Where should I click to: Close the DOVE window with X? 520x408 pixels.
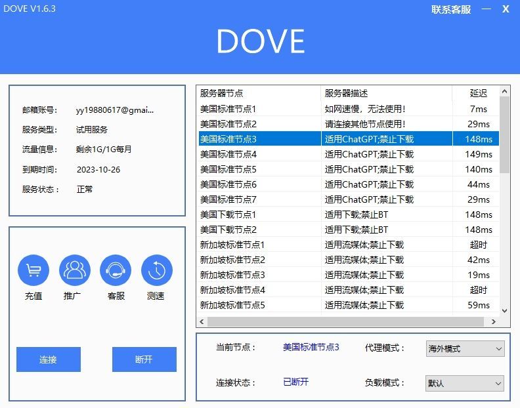(x=506, y=9)
